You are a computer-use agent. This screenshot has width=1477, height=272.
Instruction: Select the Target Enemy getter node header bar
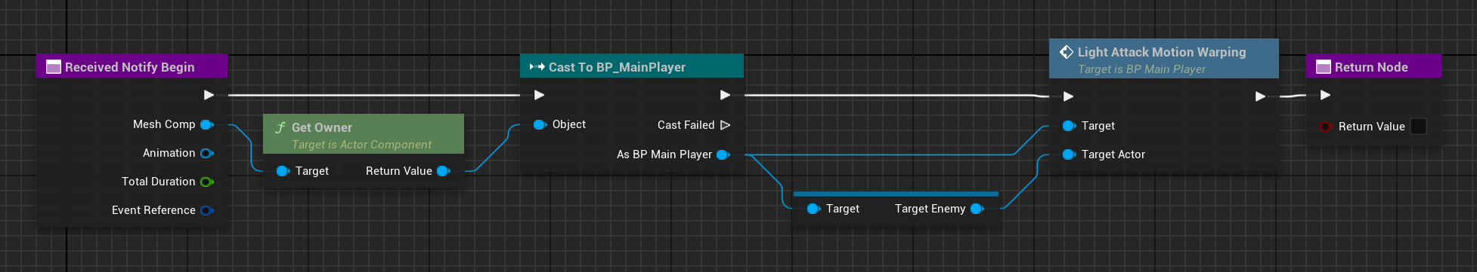(x=896, y=194)
